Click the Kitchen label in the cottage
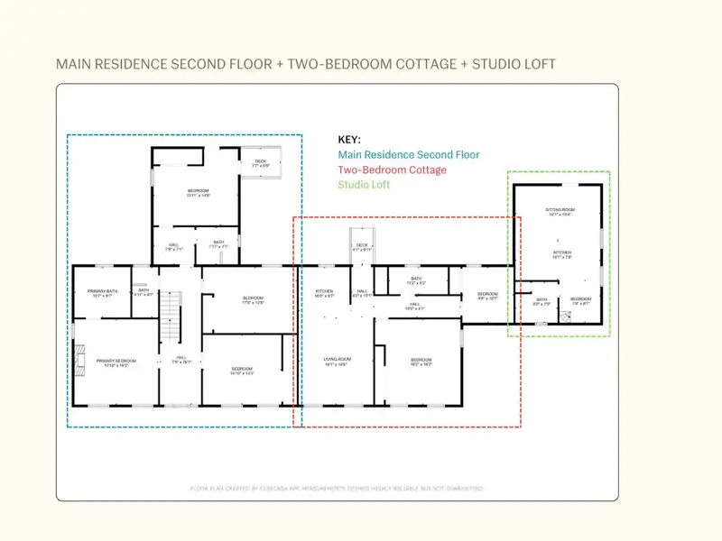The image size is (722, 541). point(324,292)
